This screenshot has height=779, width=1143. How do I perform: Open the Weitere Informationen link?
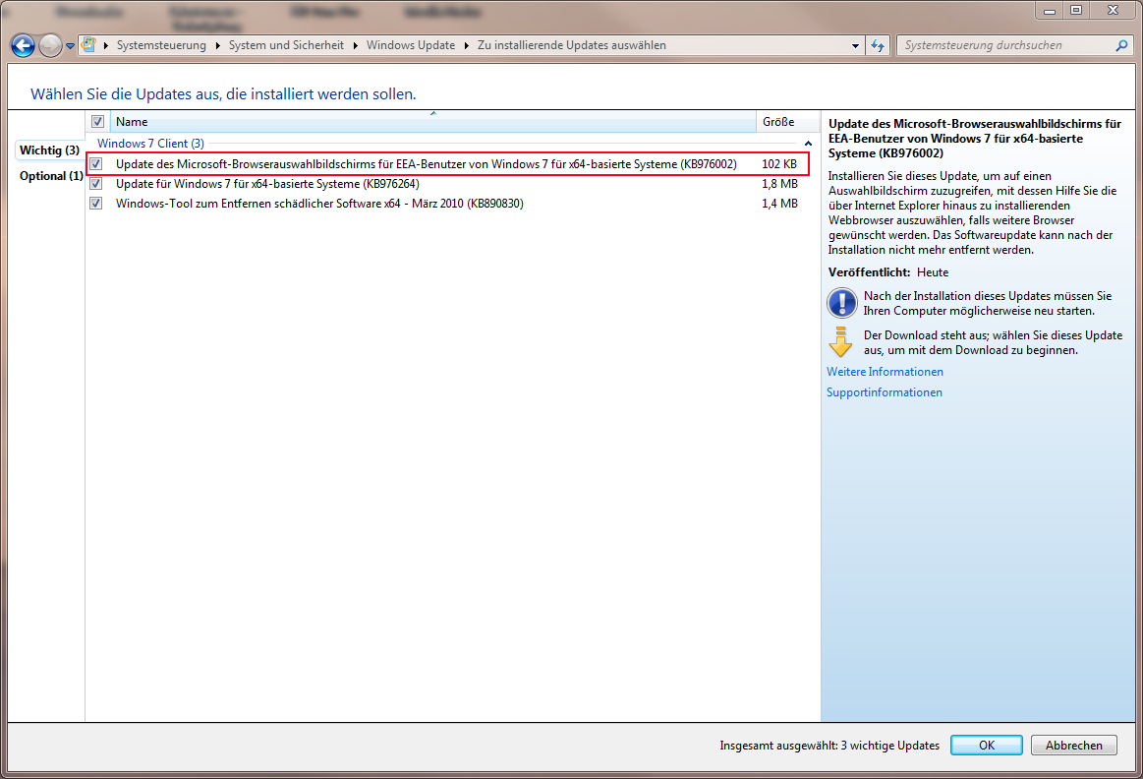pos(885,372)
